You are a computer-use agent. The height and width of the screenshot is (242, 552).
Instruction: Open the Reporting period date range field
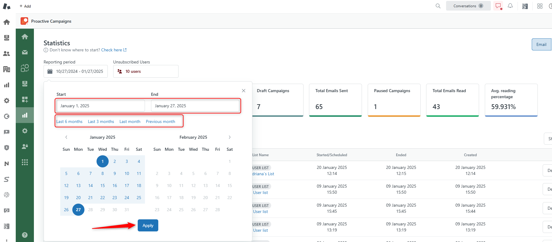coord(76,71)
